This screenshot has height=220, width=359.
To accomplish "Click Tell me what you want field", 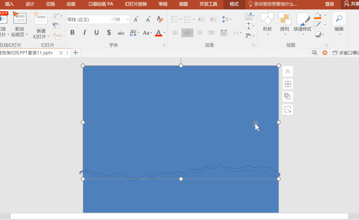I will [x=273, y=4].
